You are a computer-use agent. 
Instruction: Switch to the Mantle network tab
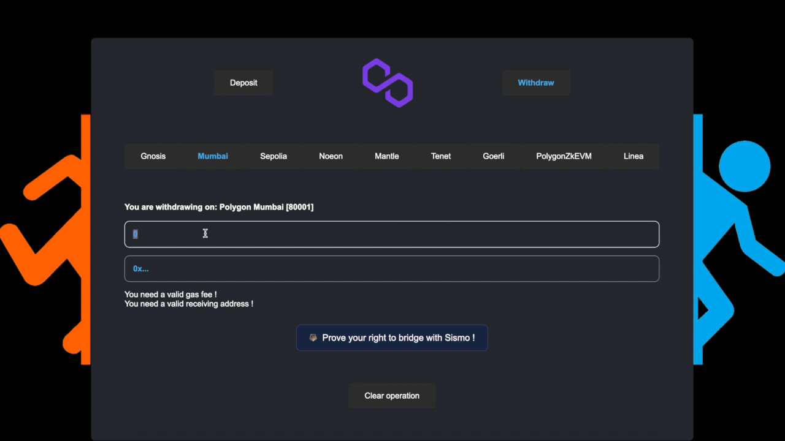point(387,156)
